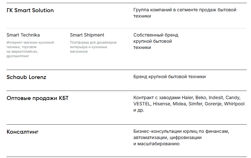251x158 pixels.
Task: Click the Интернет-магазин кухонной техники description
Action: (30, 49)
